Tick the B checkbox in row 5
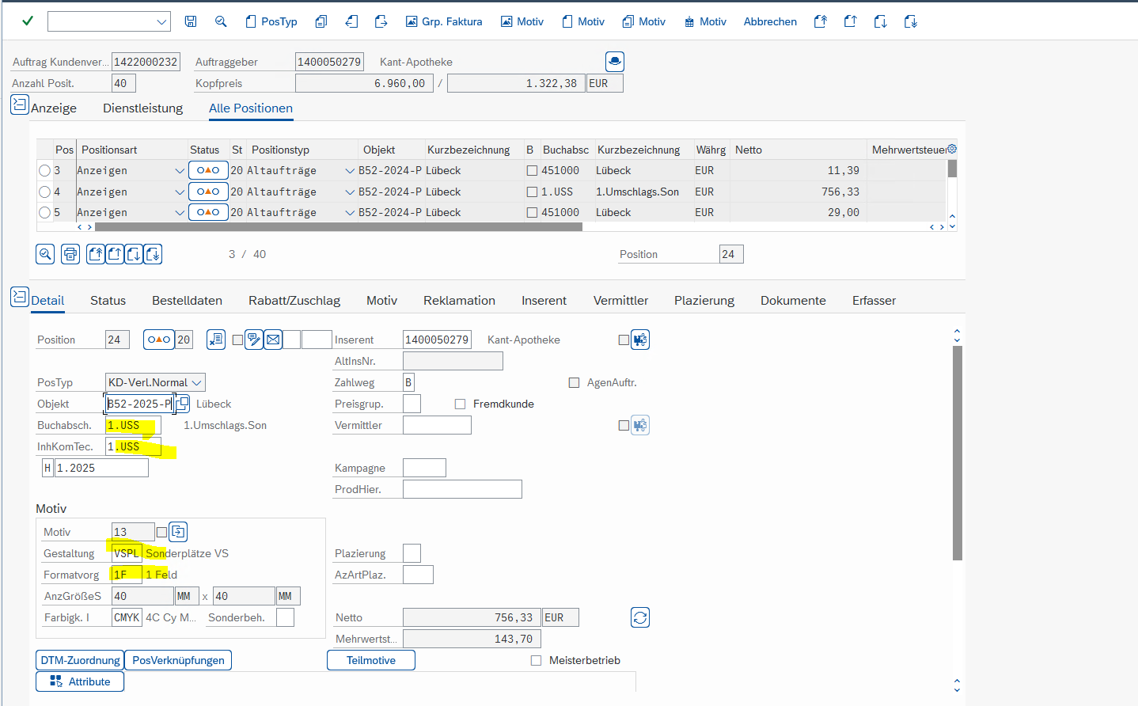This screenshot has height=706, width=1138. click(x=532, y=212)
